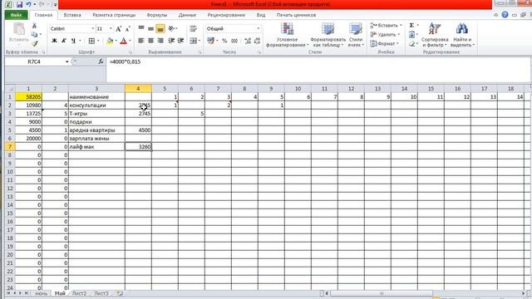Click the insert function fx icon
The image size is (532, 299).
pyautogui.click(x=101, y=61)
